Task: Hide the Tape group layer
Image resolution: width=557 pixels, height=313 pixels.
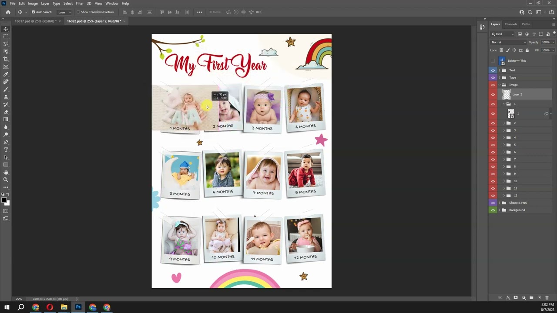Action: [x=493, y=77]
